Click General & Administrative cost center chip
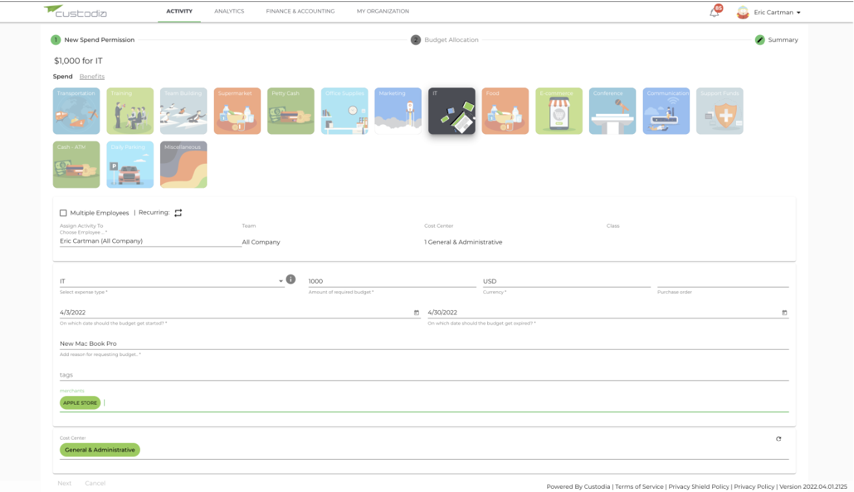854x492 pixels. (x=100, y=450)
